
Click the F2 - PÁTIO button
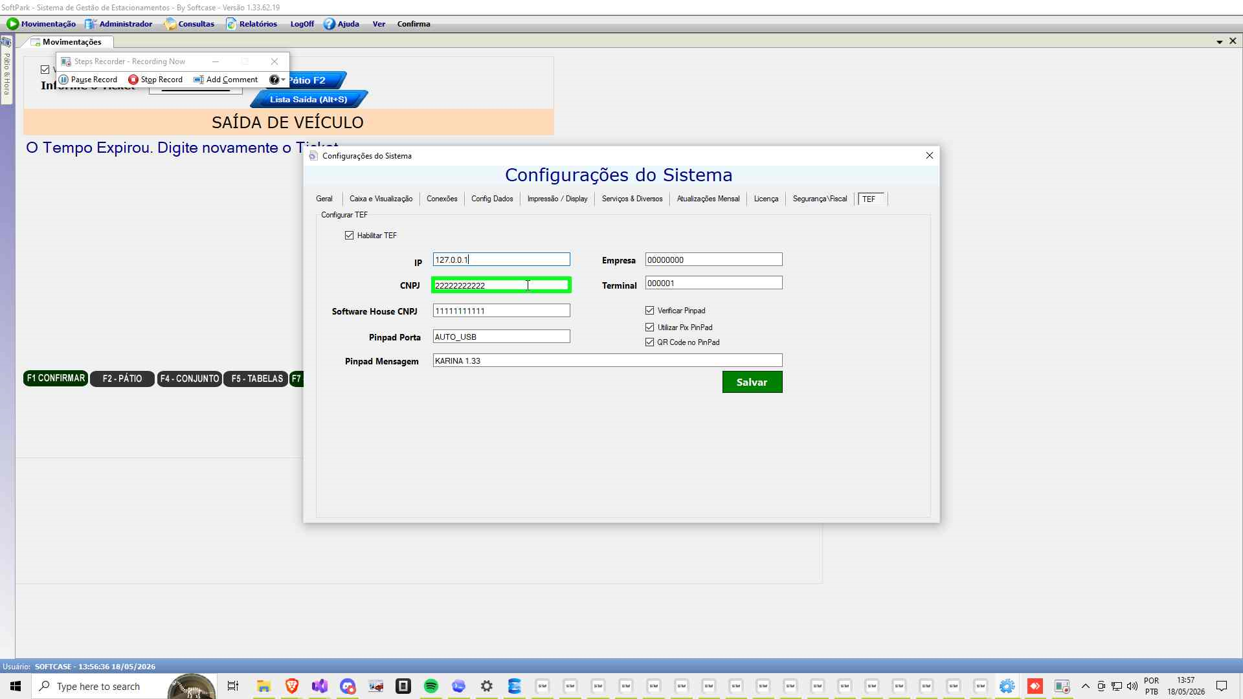point(122,379)
